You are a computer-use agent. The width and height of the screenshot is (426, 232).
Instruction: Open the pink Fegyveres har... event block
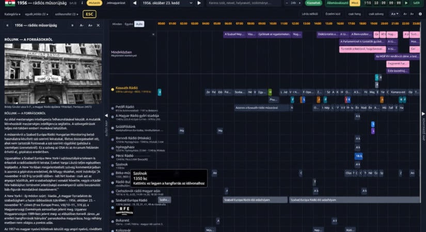pos(398,64)
